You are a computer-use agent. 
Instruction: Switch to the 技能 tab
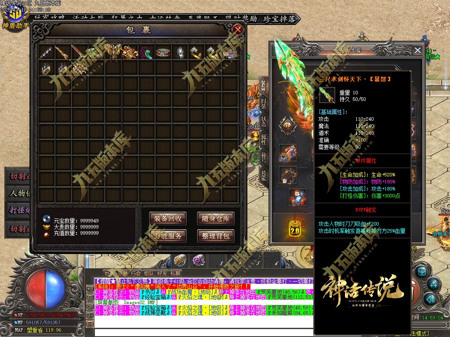(x=263, y=175)
